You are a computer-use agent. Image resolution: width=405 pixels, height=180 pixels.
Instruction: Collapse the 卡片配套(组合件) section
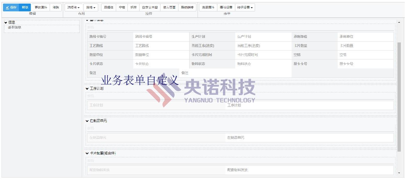(87, 153)
